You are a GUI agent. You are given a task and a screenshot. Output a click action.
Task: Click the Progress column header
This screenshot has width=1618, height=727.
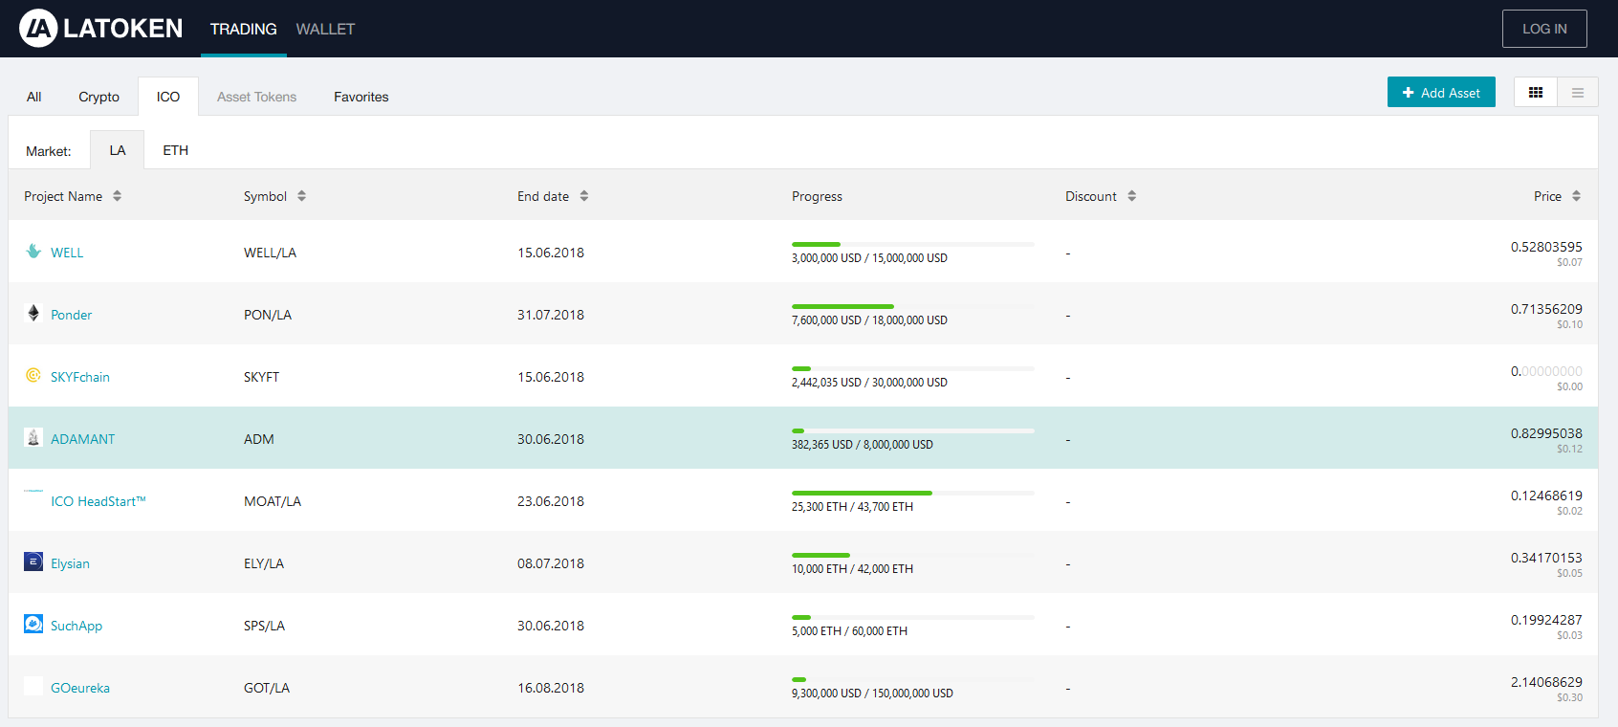pyautogui.click(x=817, y=196)
